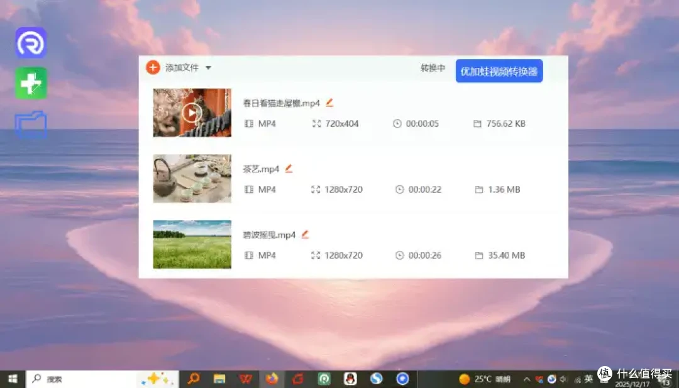Click the folder icon beside 756.62 KB
This screenshot has height=388, width=679.
pos(477,124)
